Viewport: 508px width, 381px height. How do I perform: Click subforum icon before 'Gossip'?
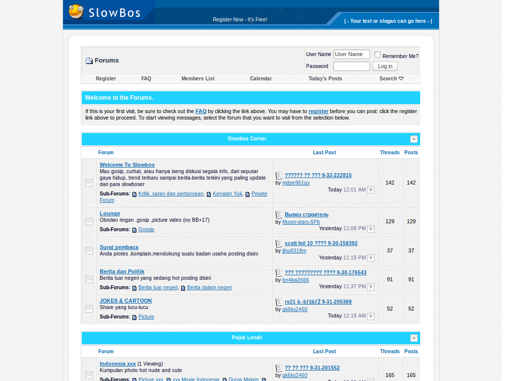point(134,230)
